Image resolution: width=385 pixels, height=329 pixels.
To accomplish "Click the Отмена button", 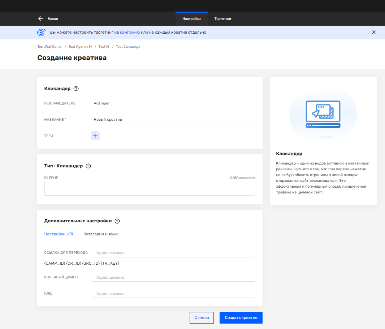I will (202, 318).
